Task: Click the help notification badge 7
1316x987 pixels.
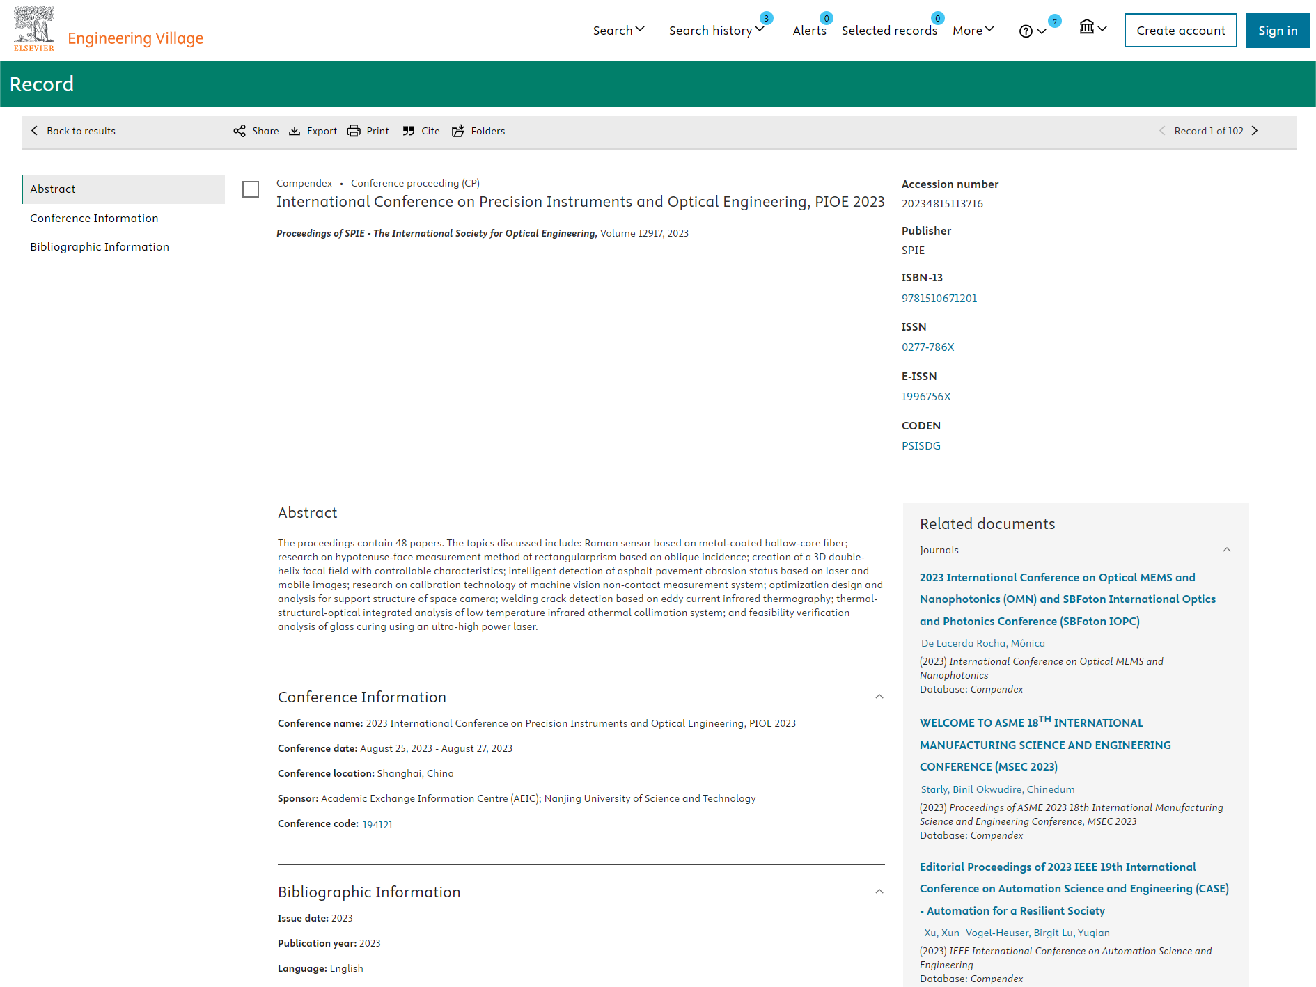Action: (1055, 21)
